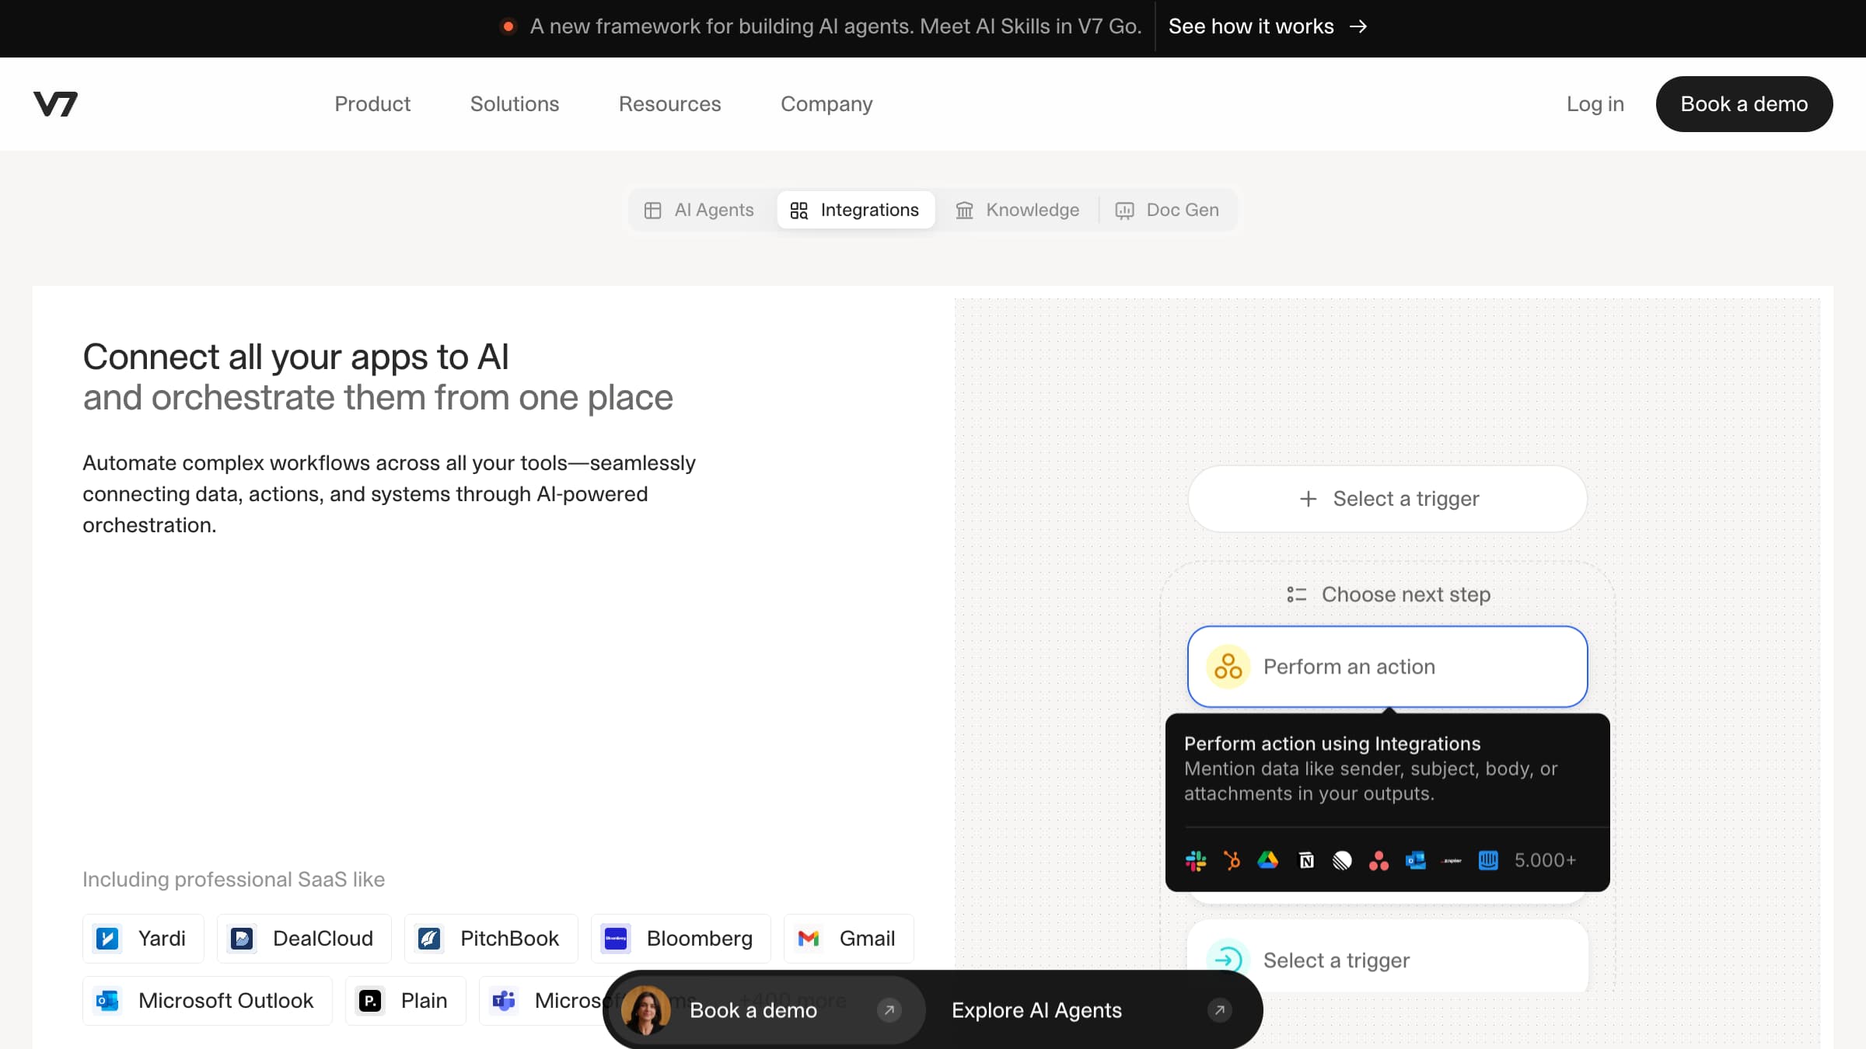Click the Log in link
Screen dimensions: 1866x1049
click(1595, 103)
